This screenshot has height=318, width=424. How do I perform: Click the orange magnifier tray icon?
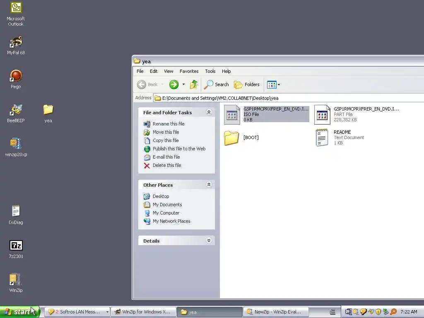393,312
